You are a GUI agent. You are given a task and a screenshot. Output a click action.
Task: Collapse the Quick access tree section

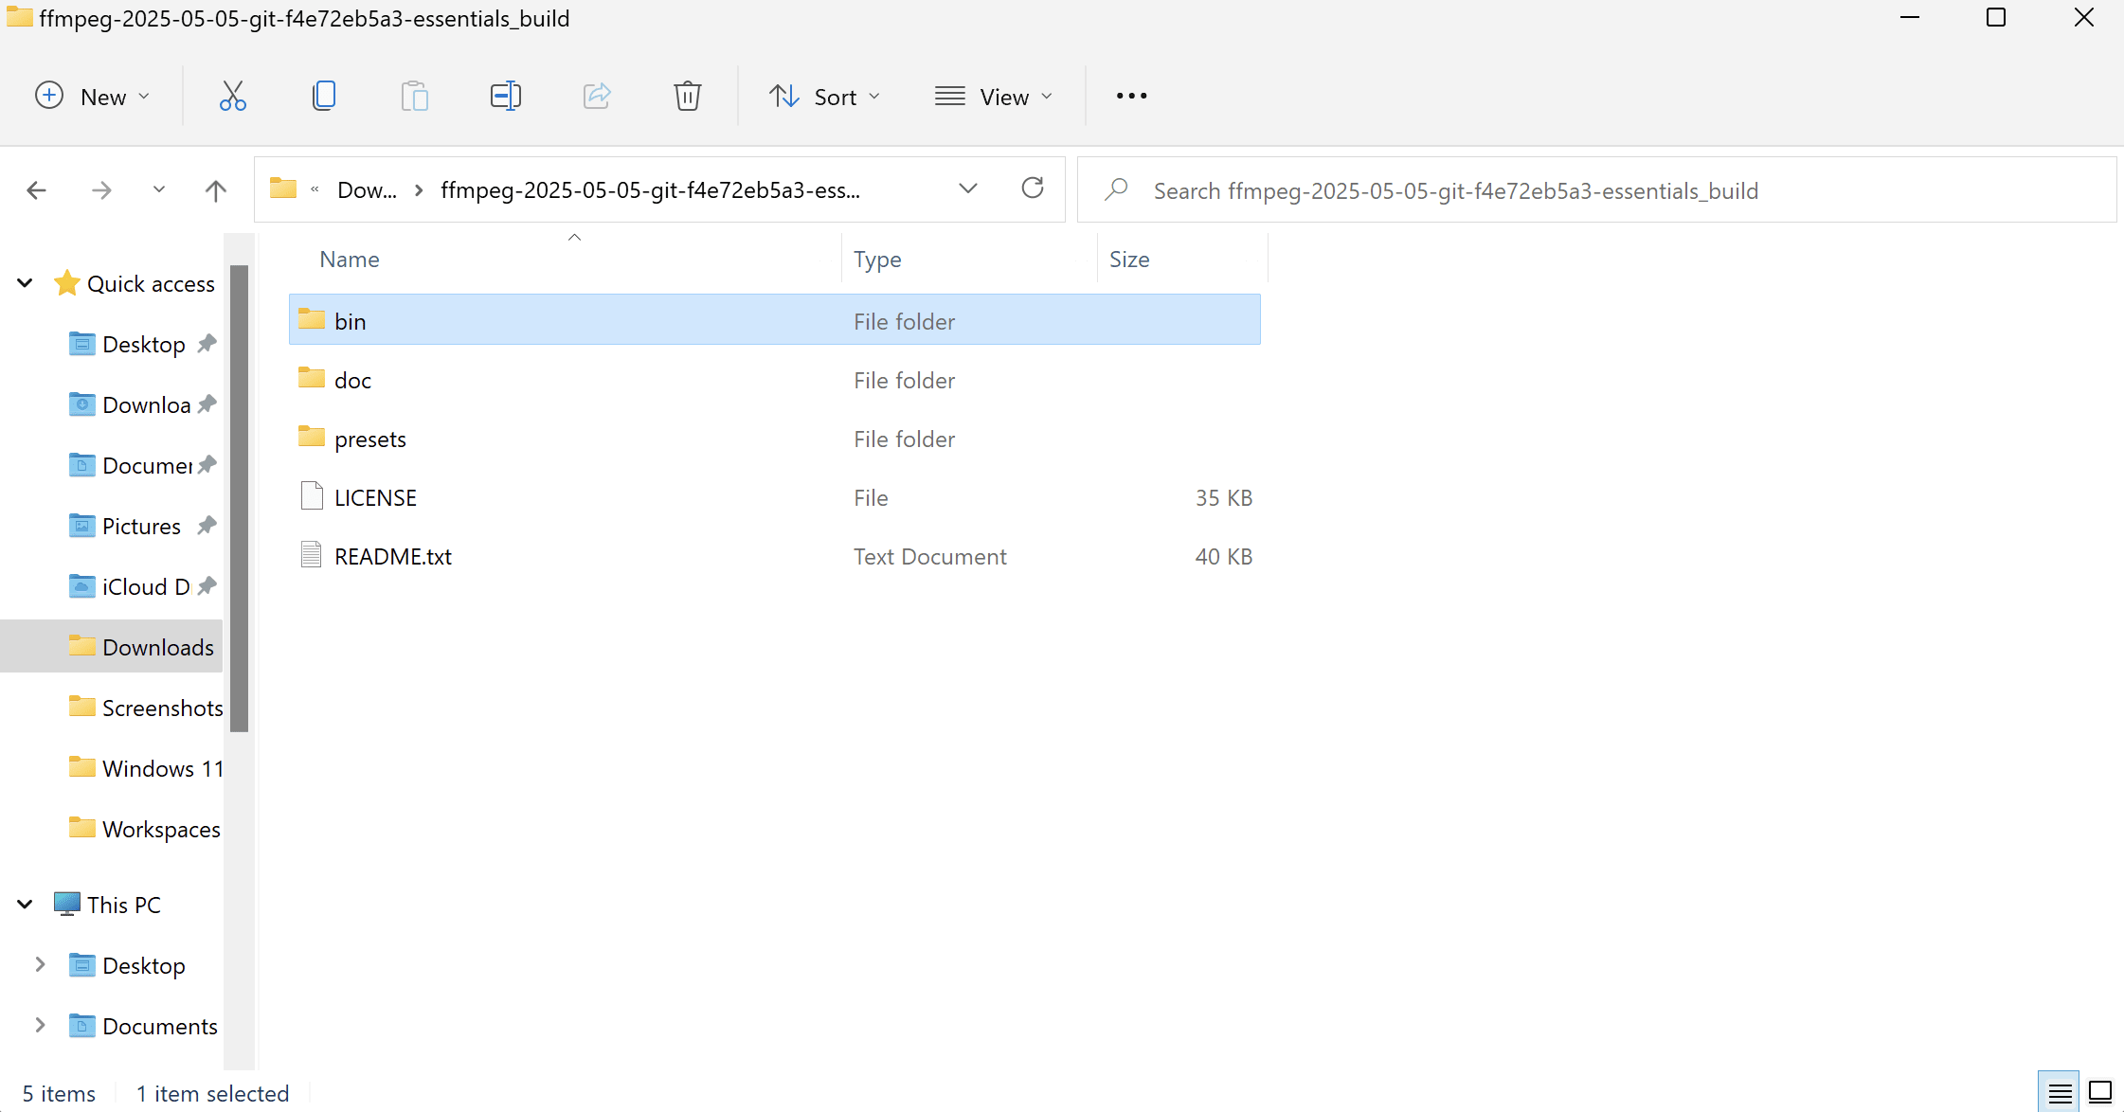point(26,282)
